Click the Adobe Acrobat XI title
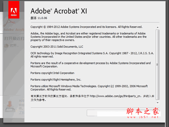The height and width of the screenshot is (127, 169). coord(59,11)
